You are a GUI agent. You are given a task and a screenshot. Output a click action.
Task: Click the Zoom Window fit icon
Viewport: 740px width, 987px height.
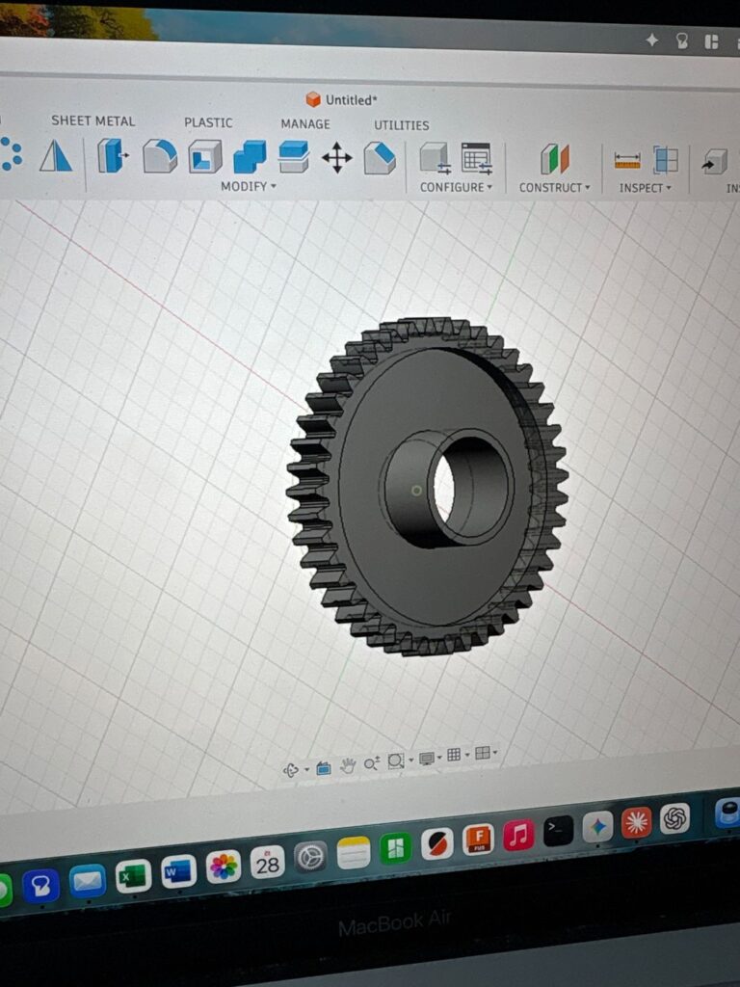[x=396, y=761]
